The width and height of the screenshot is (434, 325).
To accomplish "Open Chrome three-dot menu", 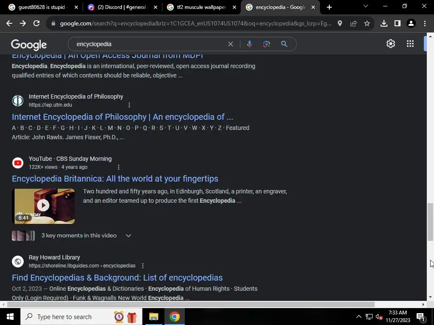I will [425, 24].
